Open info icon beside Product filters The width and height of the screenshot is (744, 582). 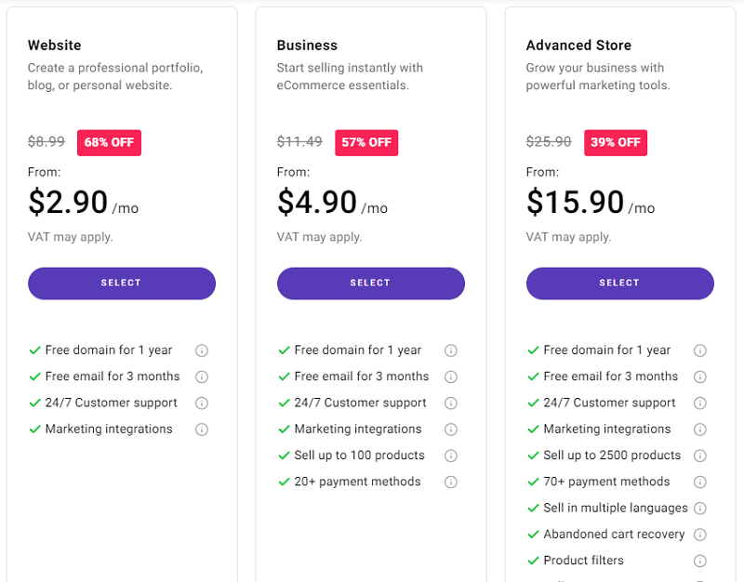700,561
